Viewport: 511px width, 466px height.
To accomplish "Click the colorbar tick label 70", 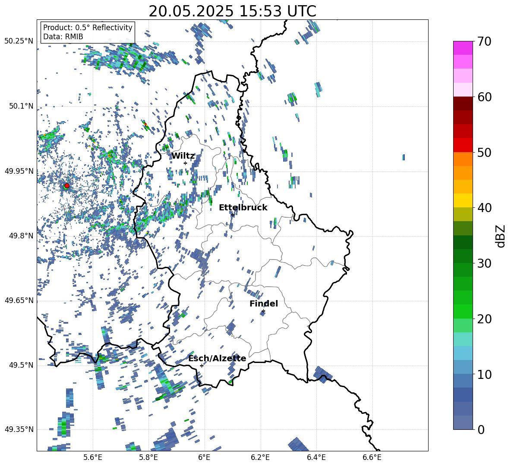I will click(484, 41).
